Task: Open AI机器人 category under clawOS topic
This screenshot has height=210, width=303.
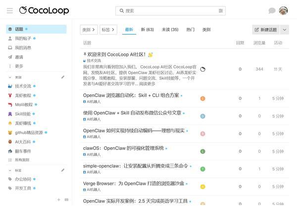Action: tap(92, 155)
